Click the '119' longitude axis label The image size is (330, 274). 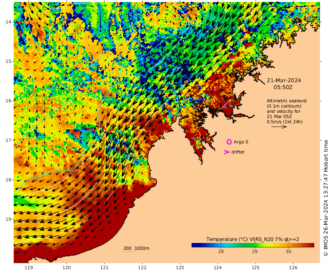tap(29, 268)
